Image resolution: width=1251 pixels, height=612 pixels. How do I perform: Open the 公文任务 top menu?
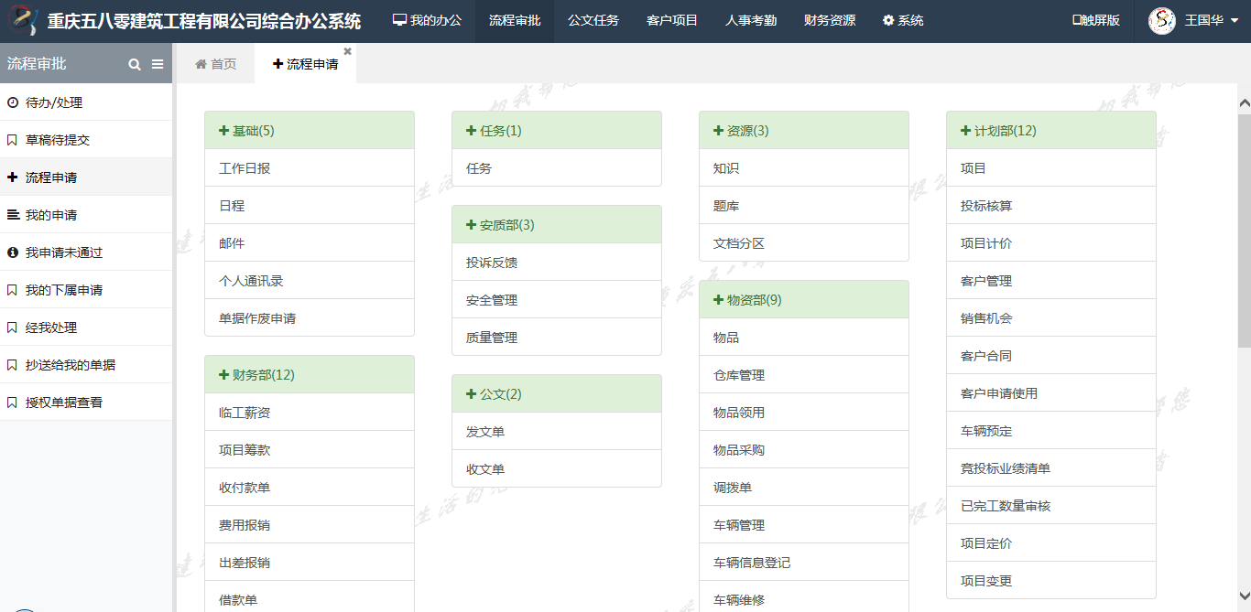click(x=593, y=21)
